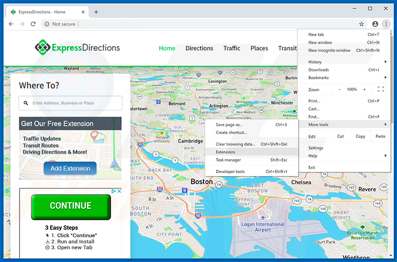Image resolution: width=397 pixels, height=262 pixels.
Task: Open Downloads from the menu
Action: click(344, 70)
